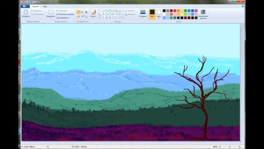
Task: Pick the yellow color swatch
Action: pyautogui.click(x=182, y=11)
